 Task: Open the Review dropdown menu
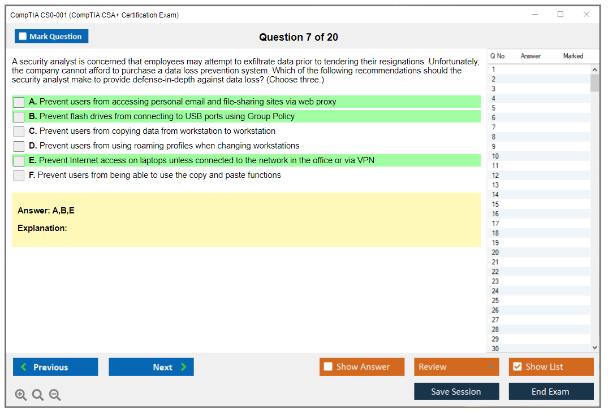tap(456, 367)
